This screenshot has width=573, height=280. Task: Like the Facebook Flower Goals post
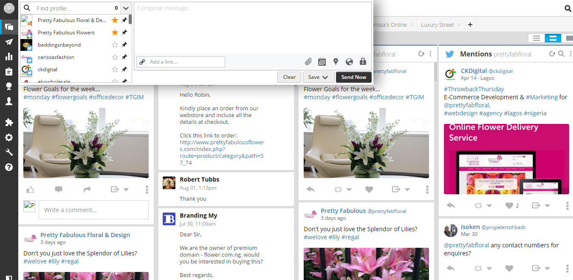(x=30, y=189)
